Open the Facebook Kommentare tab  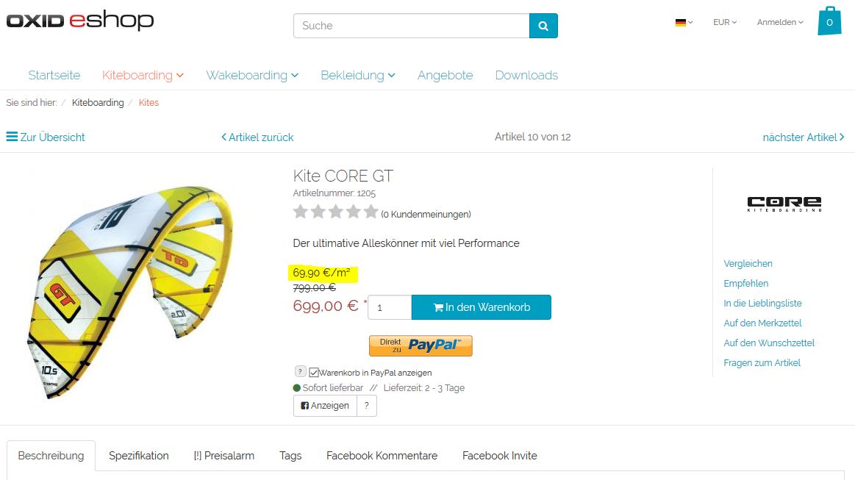[382, 456]
